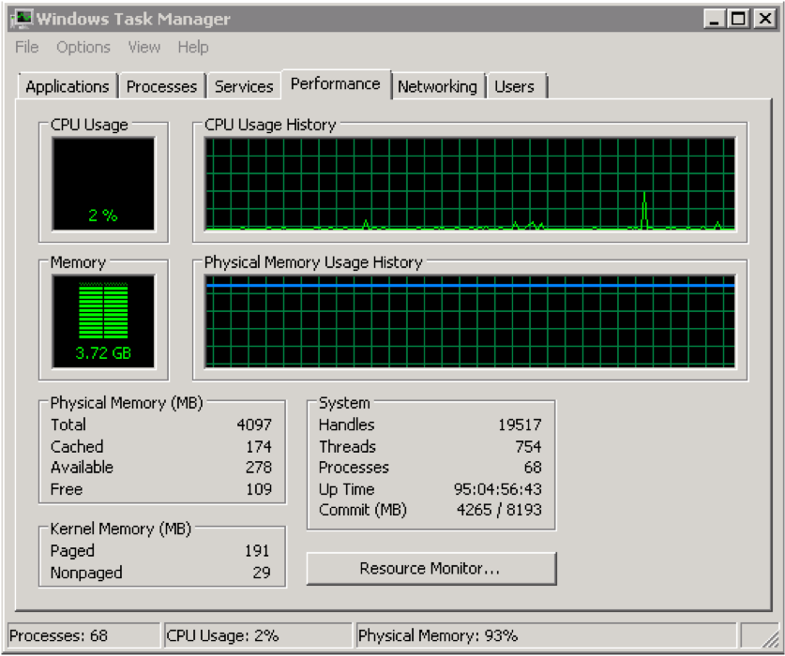Open the Options menu
This screenshot has width=785, height=656.
coord(83,47)
